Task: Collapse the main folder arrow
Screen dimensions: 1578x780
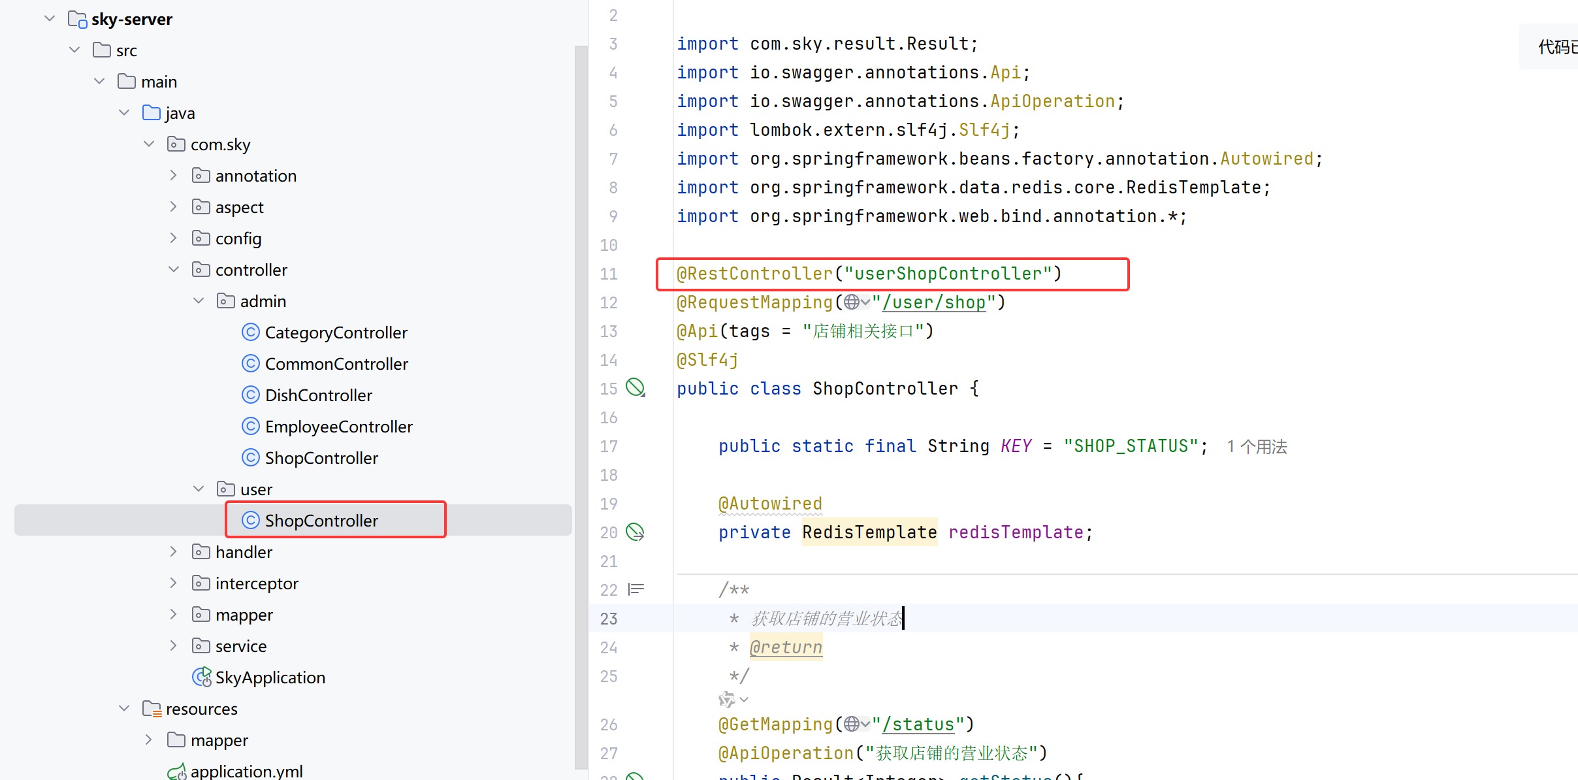Action: 99,82
